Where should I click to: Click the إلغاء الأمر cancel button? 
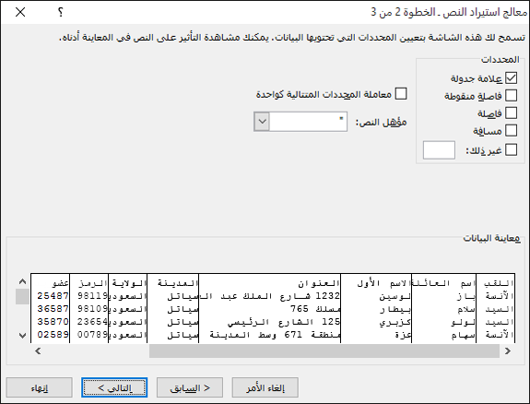[x=265, y=387]
